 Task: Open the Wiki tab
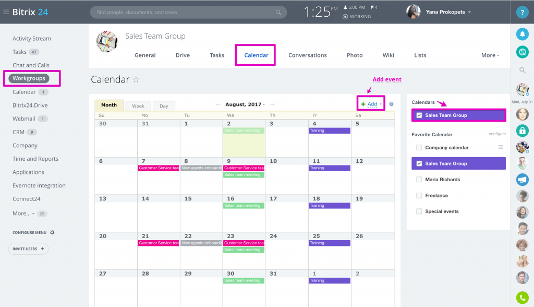[x=388, y=55]
